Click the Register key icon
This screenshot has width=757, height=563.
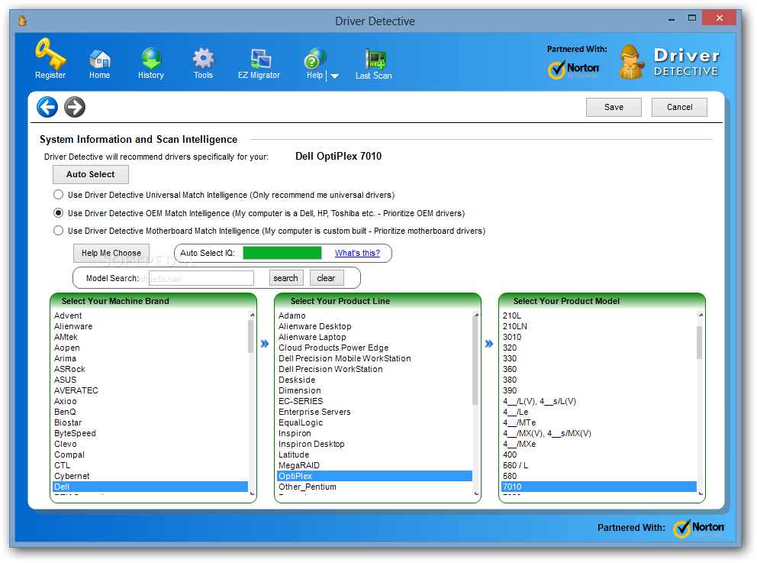pyautogui.click(x=50, y=53)
